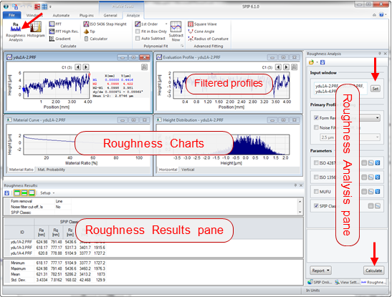Click previous curve arrow in ydu1A-2.PRF window
Screen dimensions: 392x297
[x=77, y=67]
